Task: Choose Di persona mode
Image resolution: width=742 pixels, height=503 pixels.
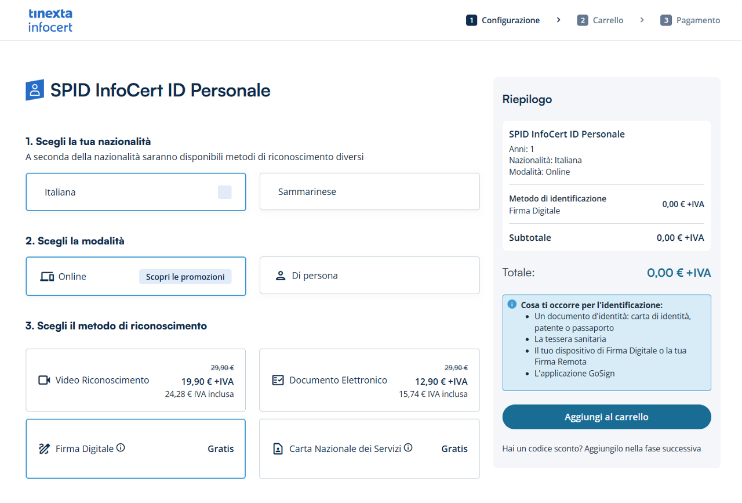Action: coord(369,276)
